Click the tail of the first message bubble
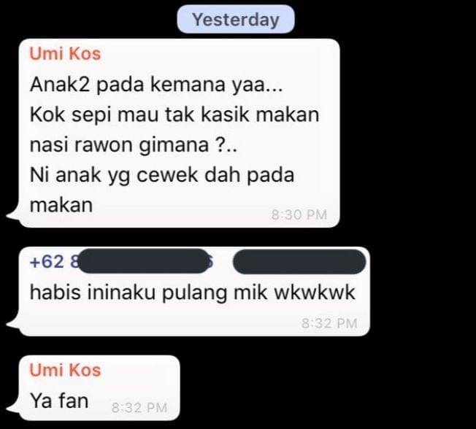 (x=14, y=216)
